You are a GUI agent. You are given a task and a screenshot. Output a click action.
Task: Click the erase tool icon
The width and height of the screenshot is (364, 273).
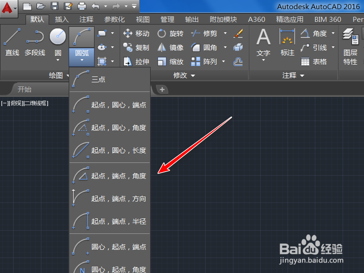point(238,33)
